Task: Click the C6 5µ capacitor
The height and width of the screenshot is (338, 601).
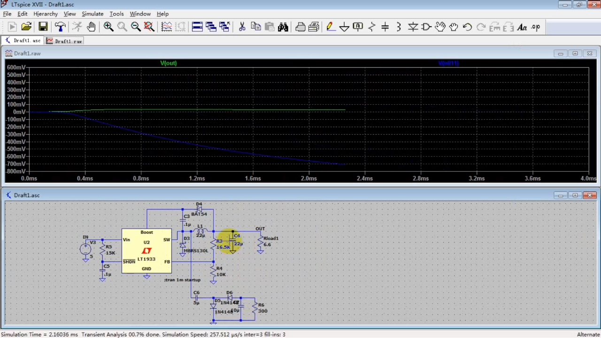Action: 196,298
